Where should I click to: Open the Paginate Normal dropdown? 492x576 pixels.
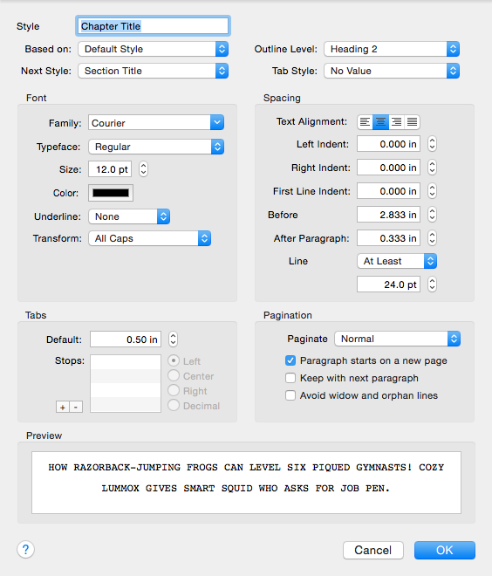click(397, 339)
